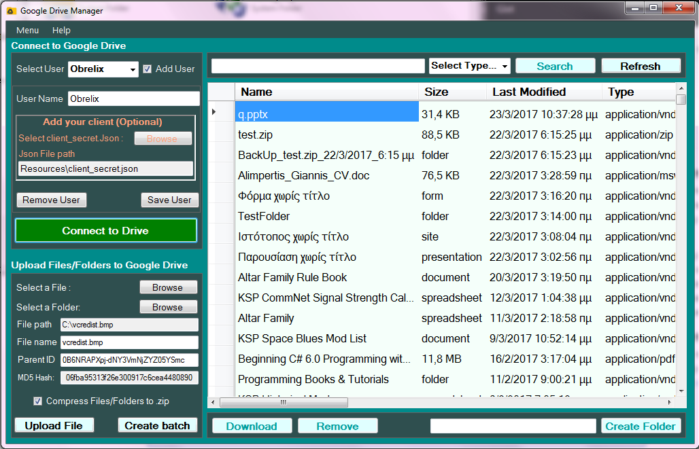Open the Select User dropdown
The height and width of the screenshot is (449, 699).
click(103, 69)
